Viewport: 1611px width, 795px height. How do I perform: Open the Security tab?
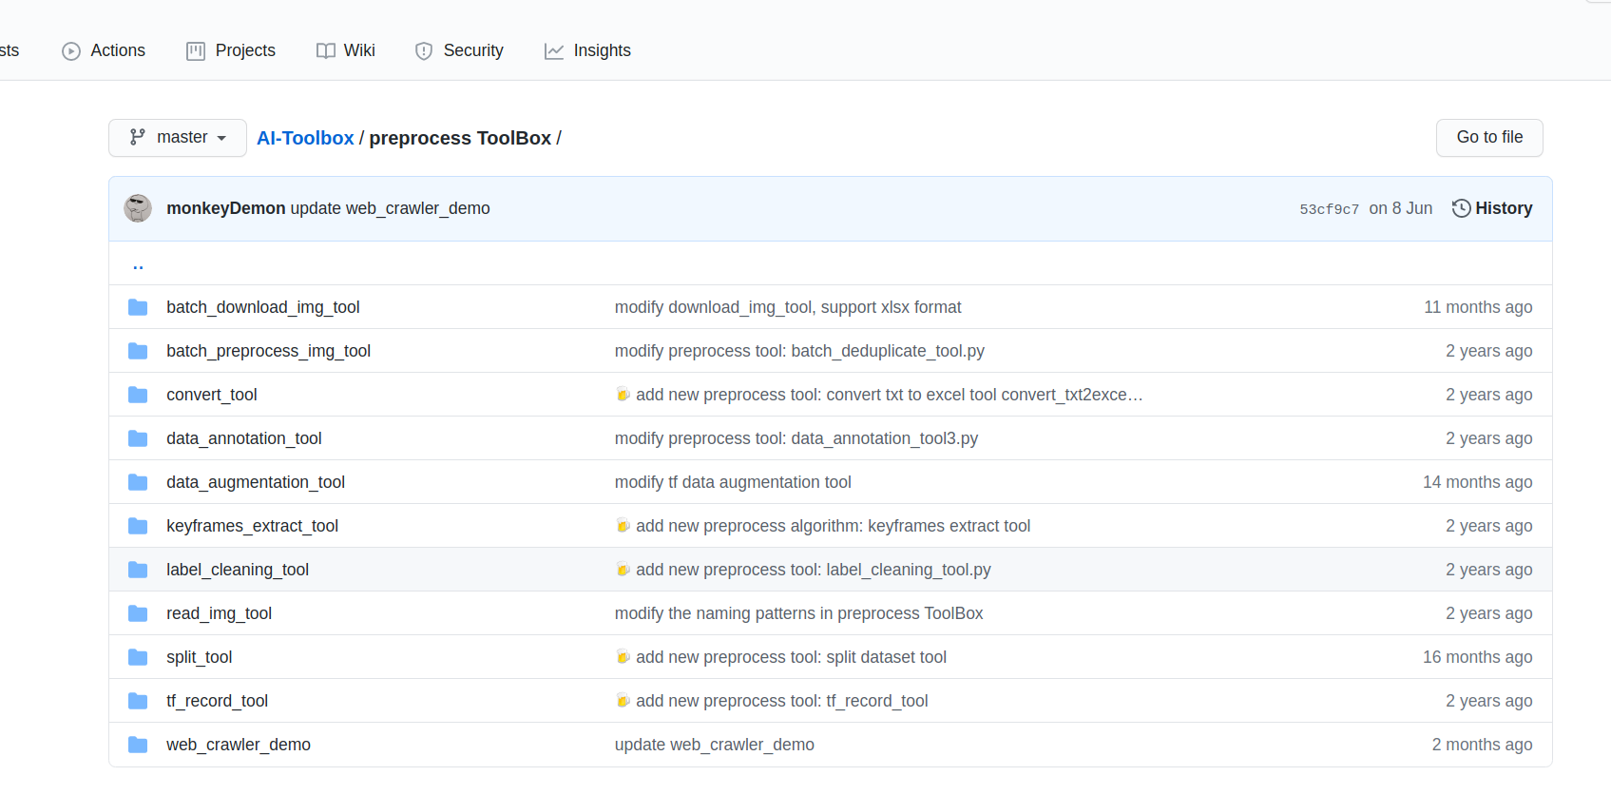point(459,50)
